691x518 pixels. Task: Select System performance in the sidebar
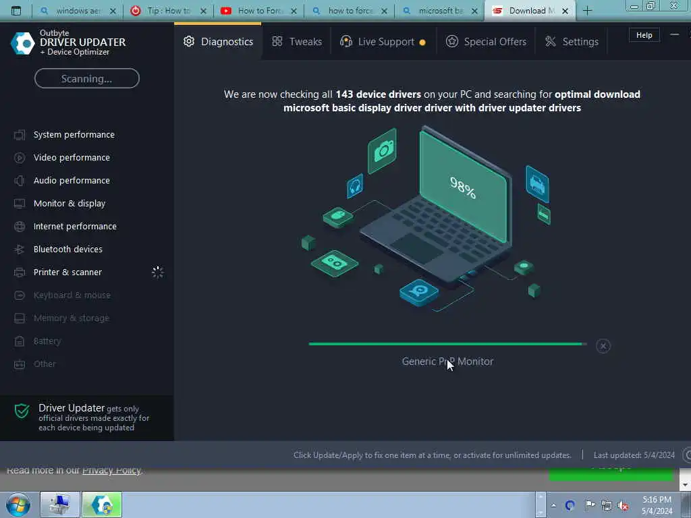[74, 134]
